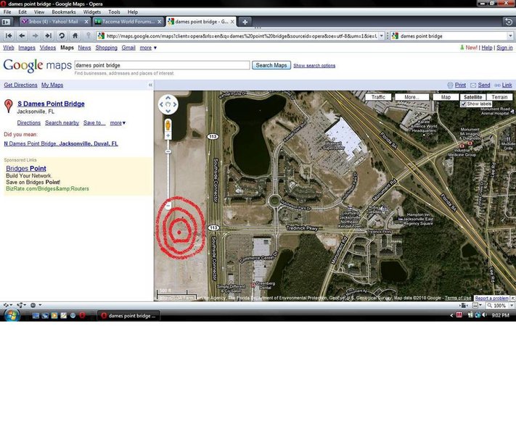Toggle Fit to Width in status bar
The height and width of the screenshot is (434, 516).
(463, 306)
